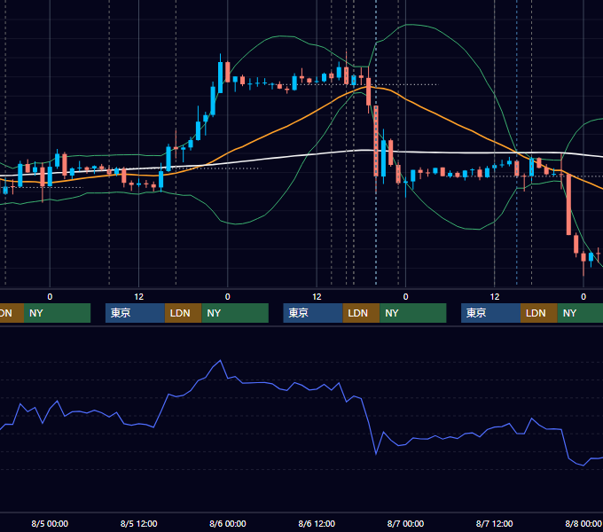The height and width of the screenshot is (532, 603).
Task: Click the 8/6 12:00 date label
Action: coord(317,523)
